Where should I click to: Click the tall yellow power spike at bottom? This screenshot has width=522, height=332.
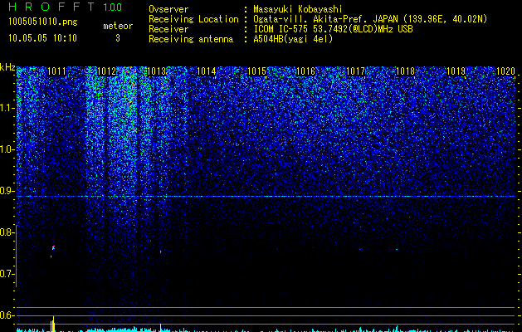coord(53,324)
